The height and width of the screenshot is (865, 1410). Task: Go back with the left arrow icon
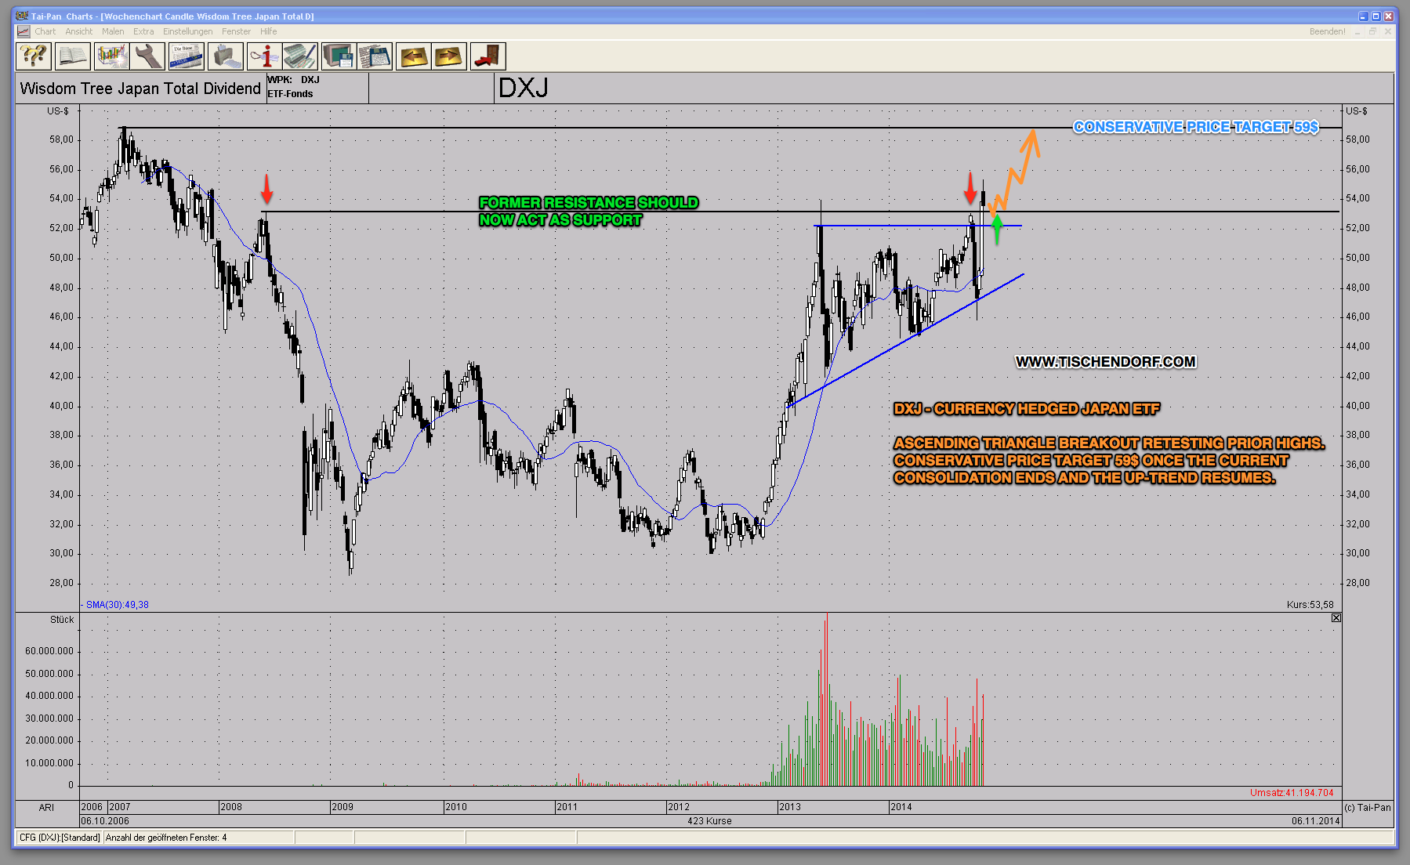point(413,56)
